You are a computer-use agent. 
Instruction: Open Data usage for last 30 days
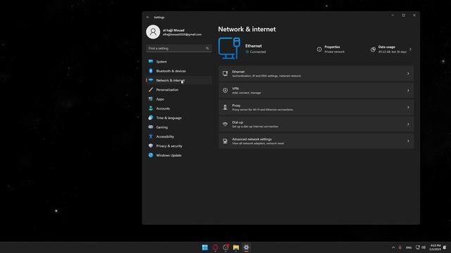click(x=391, y=49)
